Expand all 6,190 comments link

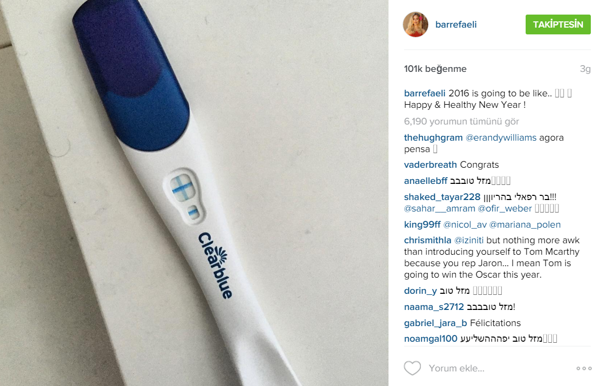pos(462,121)
